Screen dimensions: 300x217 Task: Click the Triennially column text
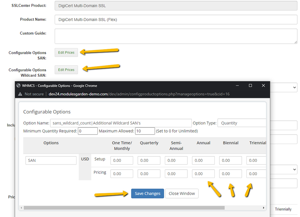[x=283, y=209]
